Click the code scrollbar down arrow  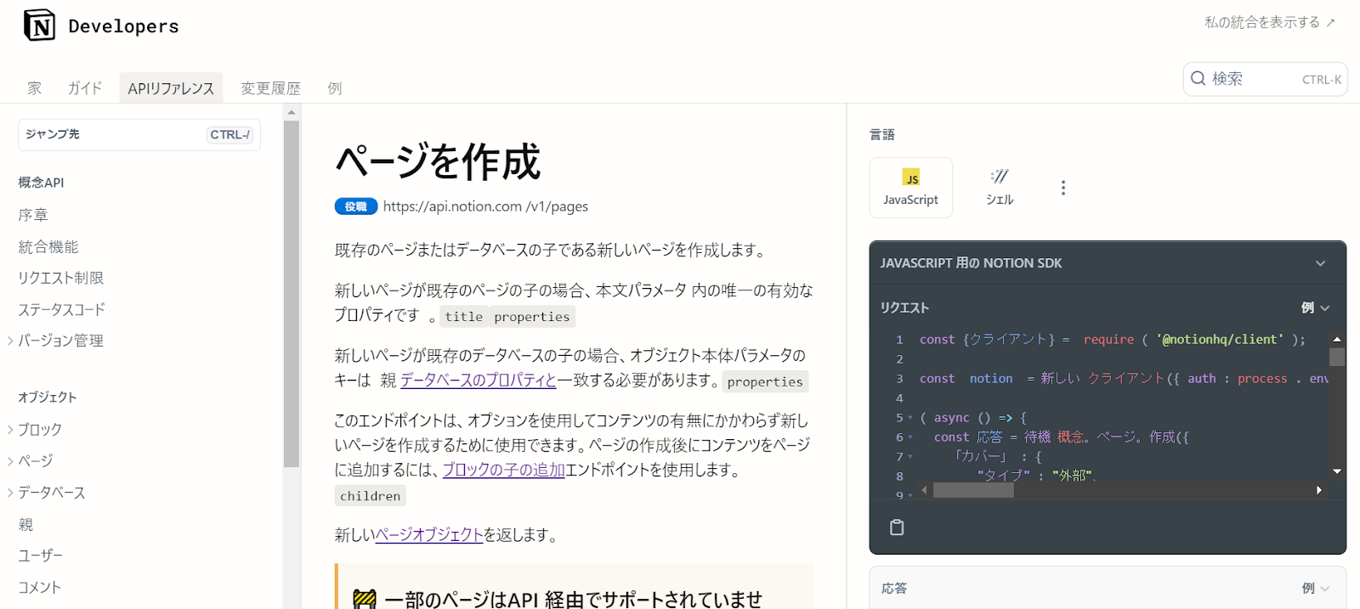(1337, 471)
